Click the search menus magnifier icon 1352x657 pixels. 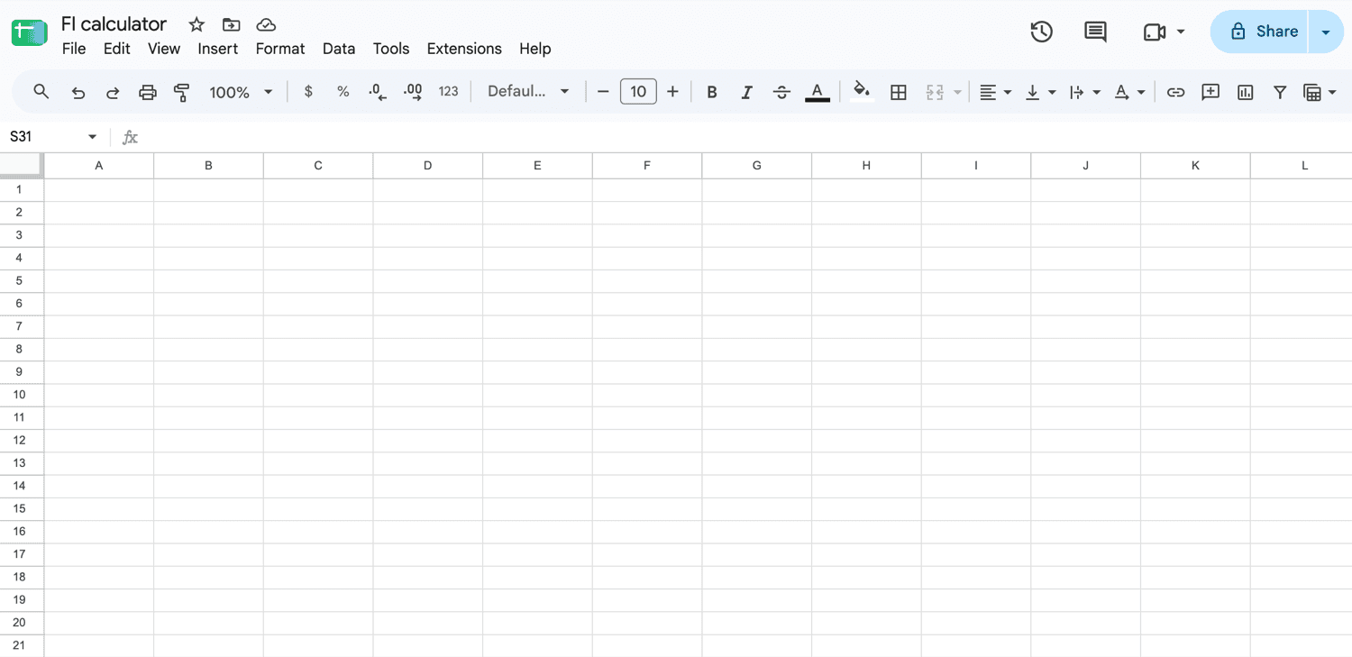pos(41,91)
